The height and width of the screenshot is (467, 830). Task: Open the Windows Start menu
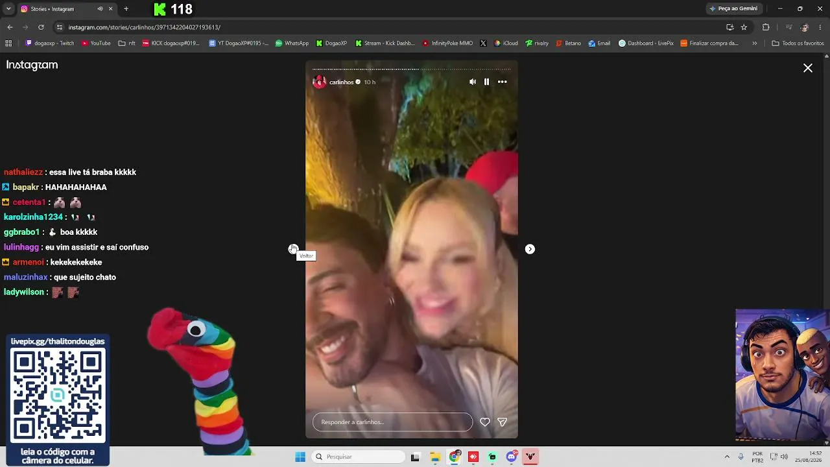pos(300,457)
